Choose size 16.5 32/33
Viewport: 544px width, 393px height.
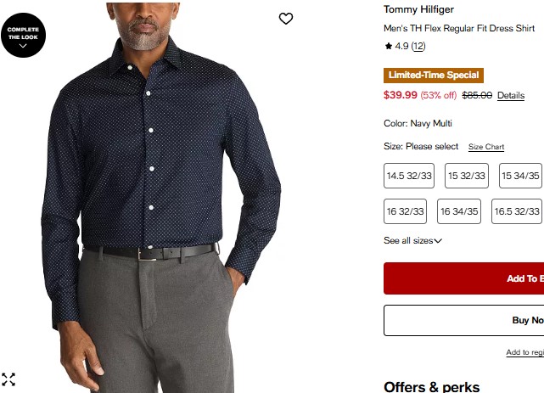click(x=517, y=211)
